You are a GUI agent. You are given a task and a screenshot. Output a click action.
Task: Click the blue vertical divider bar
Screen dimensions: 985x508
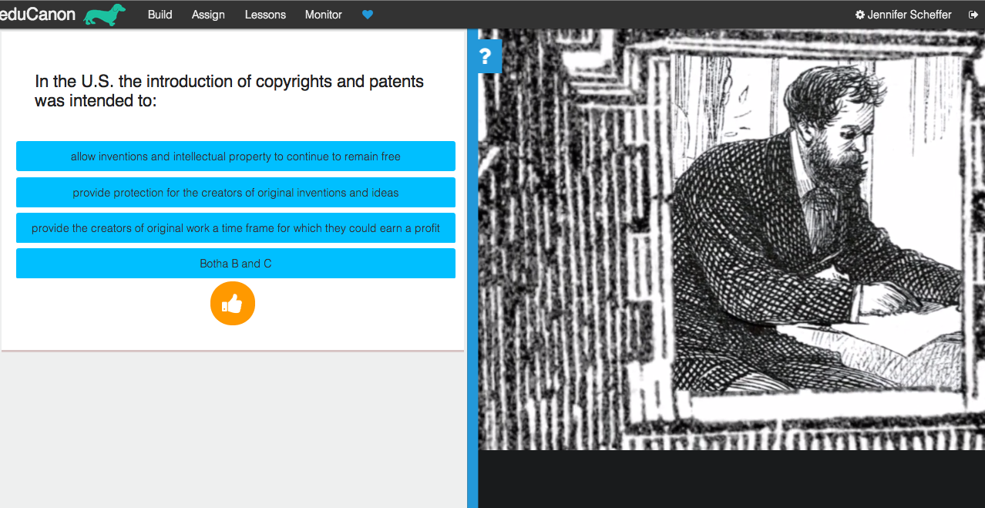(x=472, y=308)
